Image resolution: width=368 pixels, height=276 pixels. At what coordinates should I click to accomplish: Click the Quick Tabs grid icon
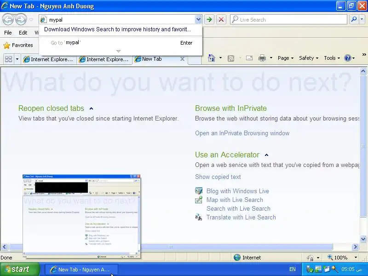8,59
